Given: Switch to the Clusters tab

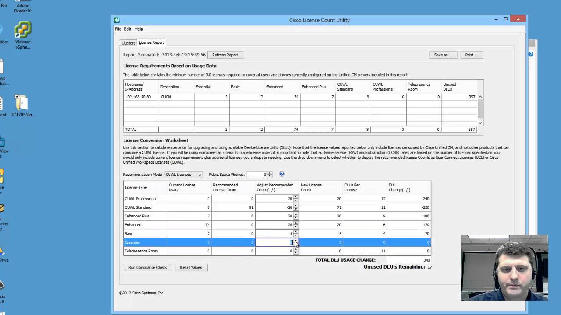Looking at the screenshot, I should coord(128,43).
